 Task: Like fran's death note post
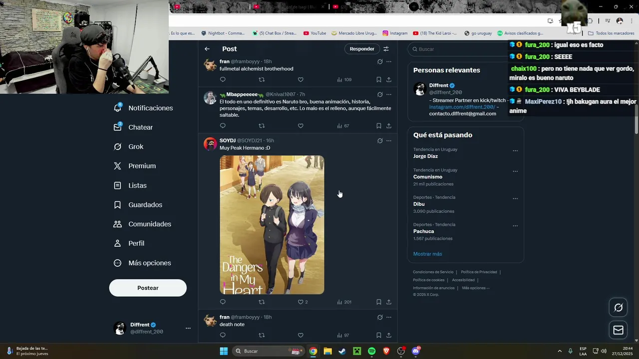(301, 335)
